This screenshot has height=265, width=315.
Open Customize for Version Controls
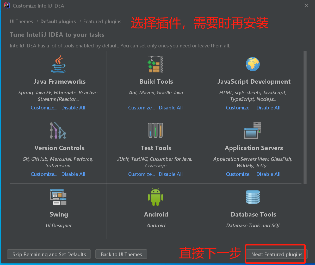[44, 174]
